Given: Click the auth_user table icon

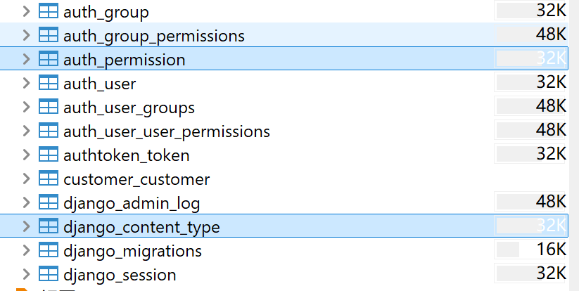Looking at the screenshot, I should coord(48,83).
